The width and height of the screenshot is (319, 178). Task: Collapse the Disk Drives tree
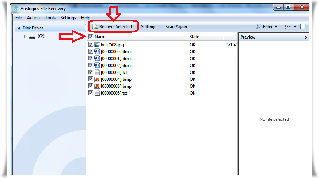coord(19,28)
